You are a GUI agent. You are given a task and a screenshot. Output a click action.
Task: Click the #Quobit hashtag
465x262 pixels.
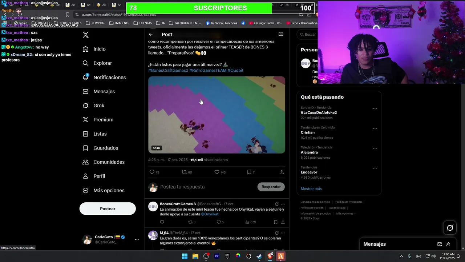(x=235, y=70)
